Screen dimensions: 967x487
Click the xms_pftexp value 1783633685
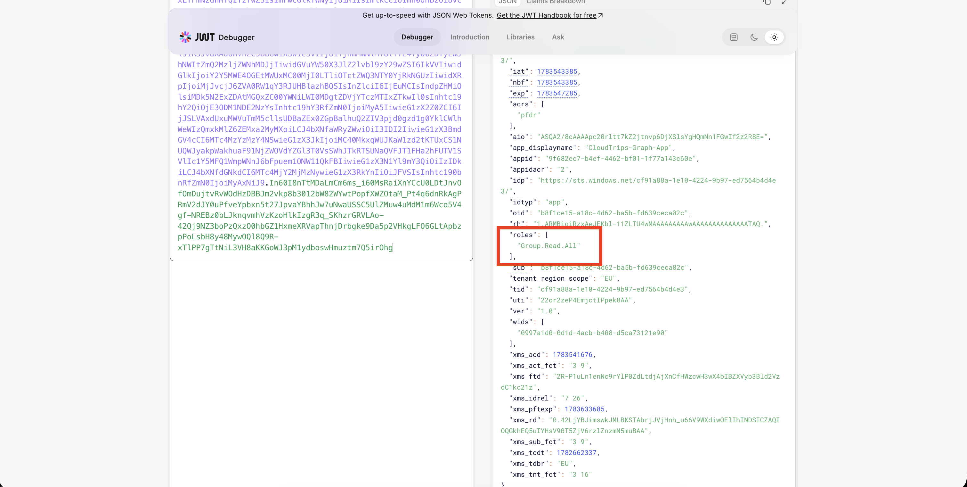(584, 409)
